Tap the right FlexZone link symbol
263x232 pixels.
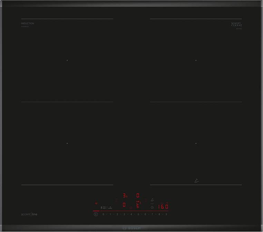point(145,200)
